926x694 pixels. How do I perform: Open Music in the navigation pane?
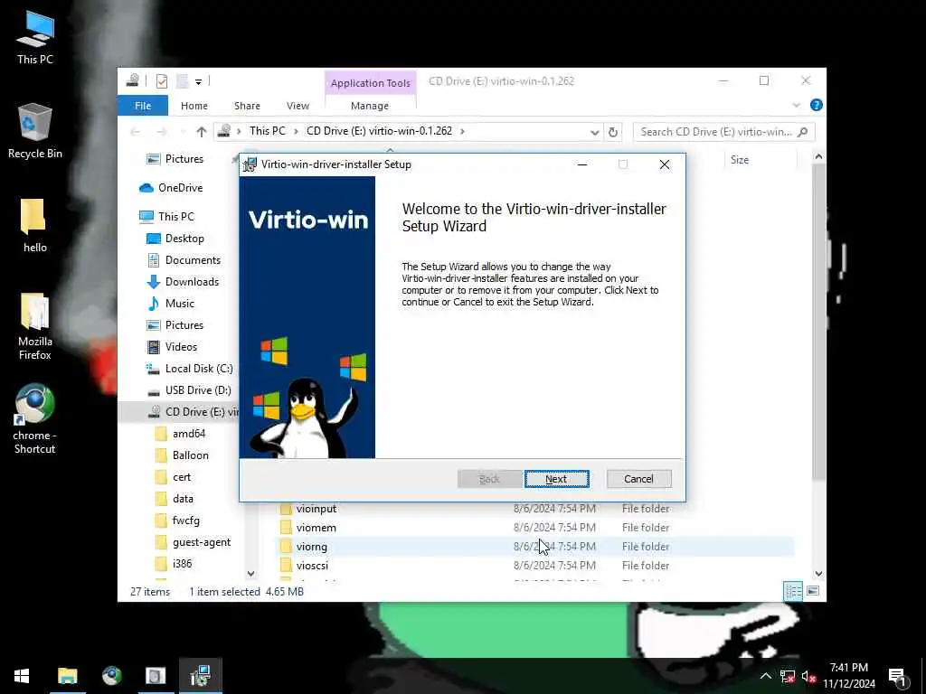(180, 304)
